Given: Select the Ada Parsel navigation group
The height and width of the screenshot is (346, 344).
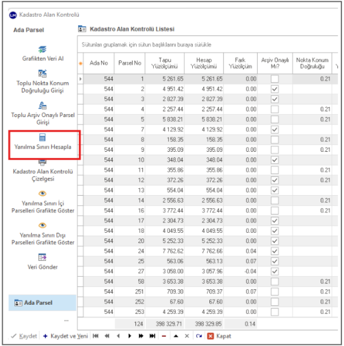Looking at the screenshot, I should coord(43,303).
